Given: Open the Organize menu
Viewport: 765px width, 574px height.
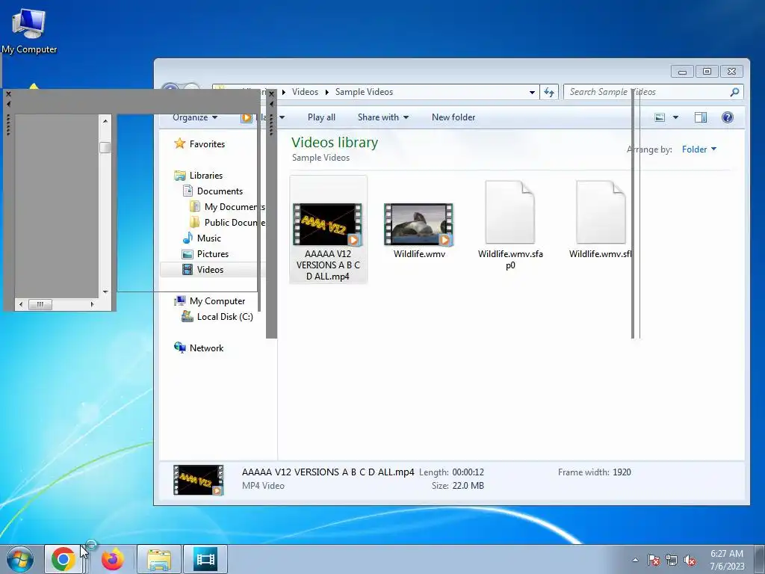Looking at the screenshot, I should 195,117.
